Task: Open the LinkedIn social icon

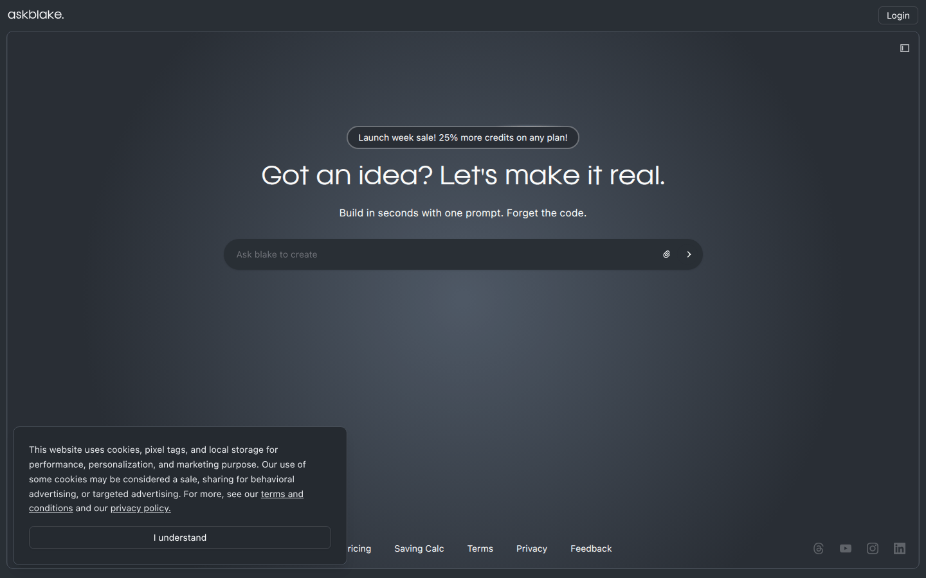Action: 900,548
